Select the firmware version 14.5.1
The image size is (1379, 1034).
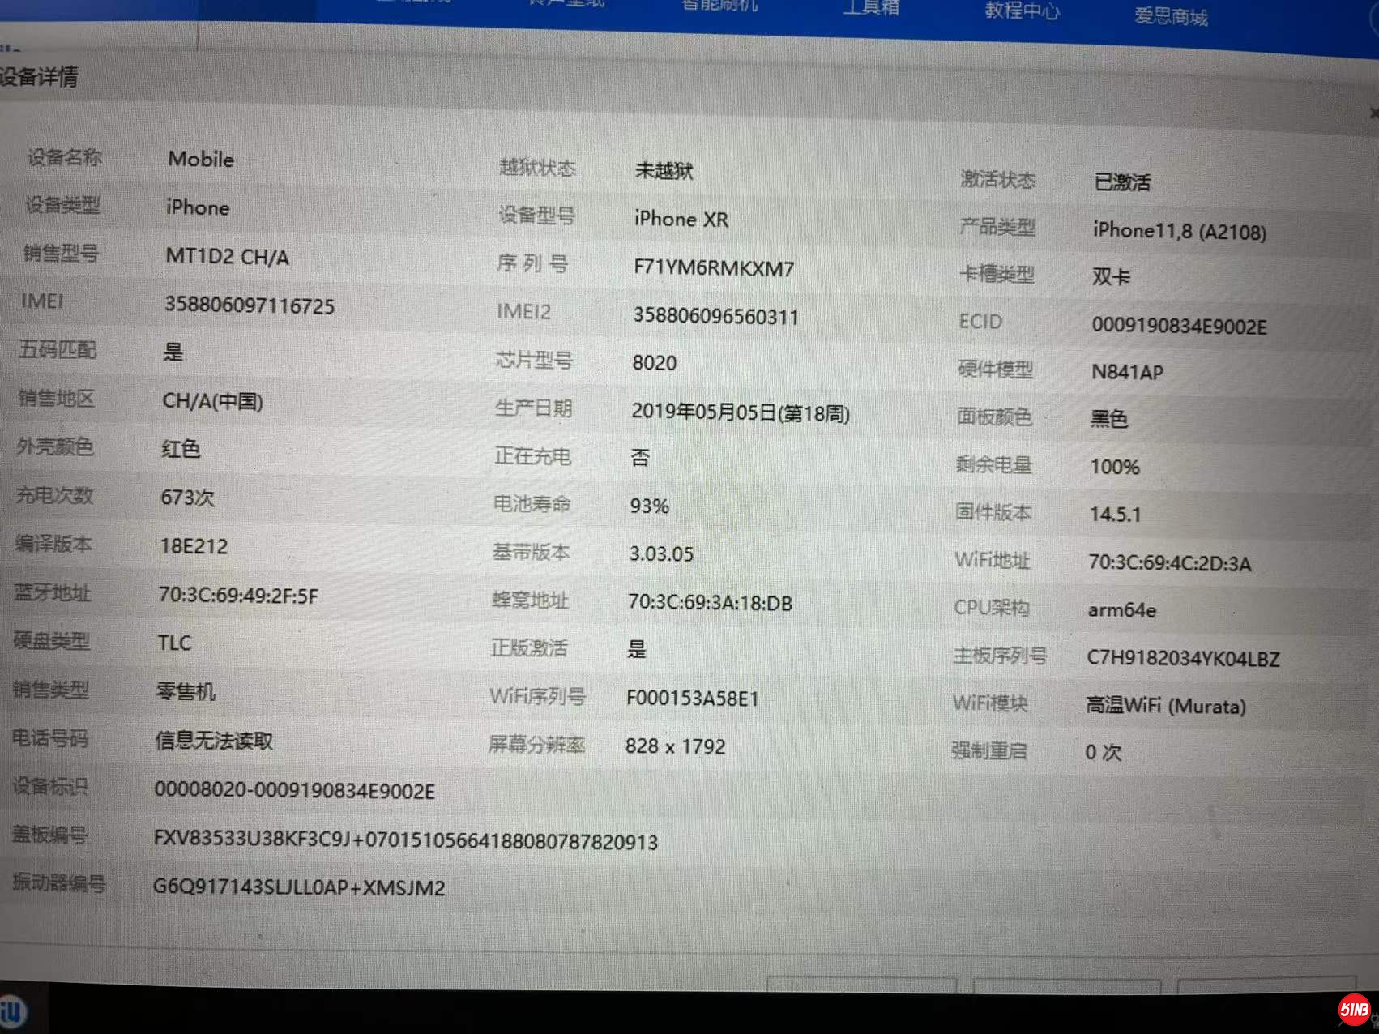tap(1115, 515)
